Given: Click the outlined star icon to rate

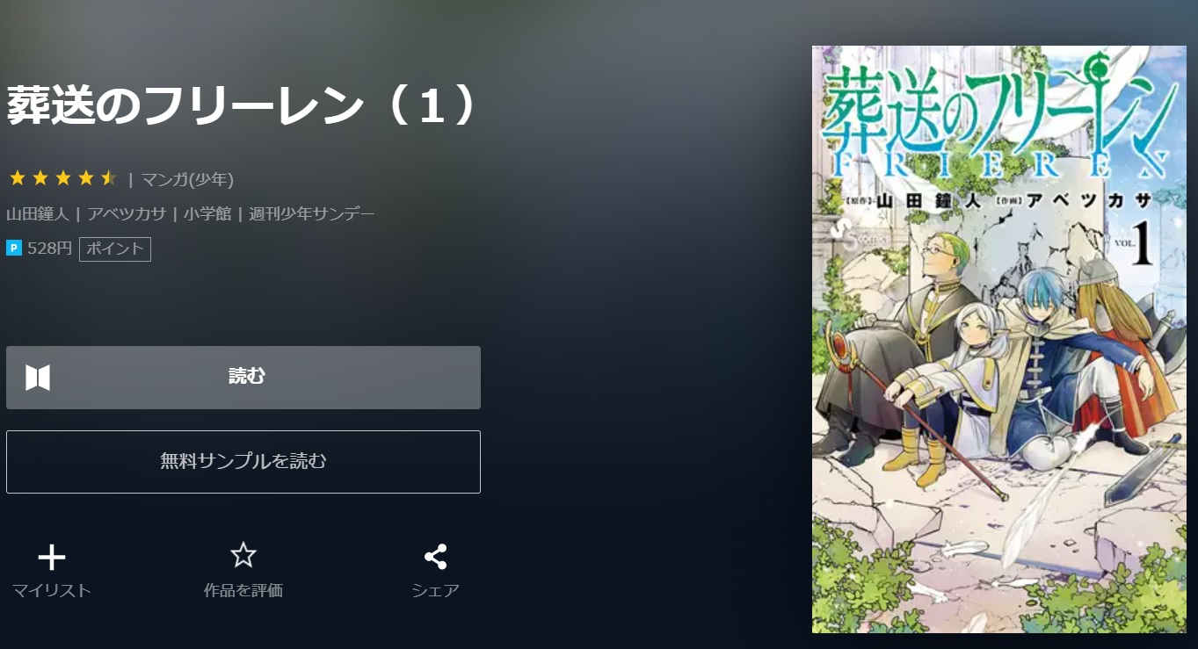Looking at the screenshot, I should pos(243,555).
